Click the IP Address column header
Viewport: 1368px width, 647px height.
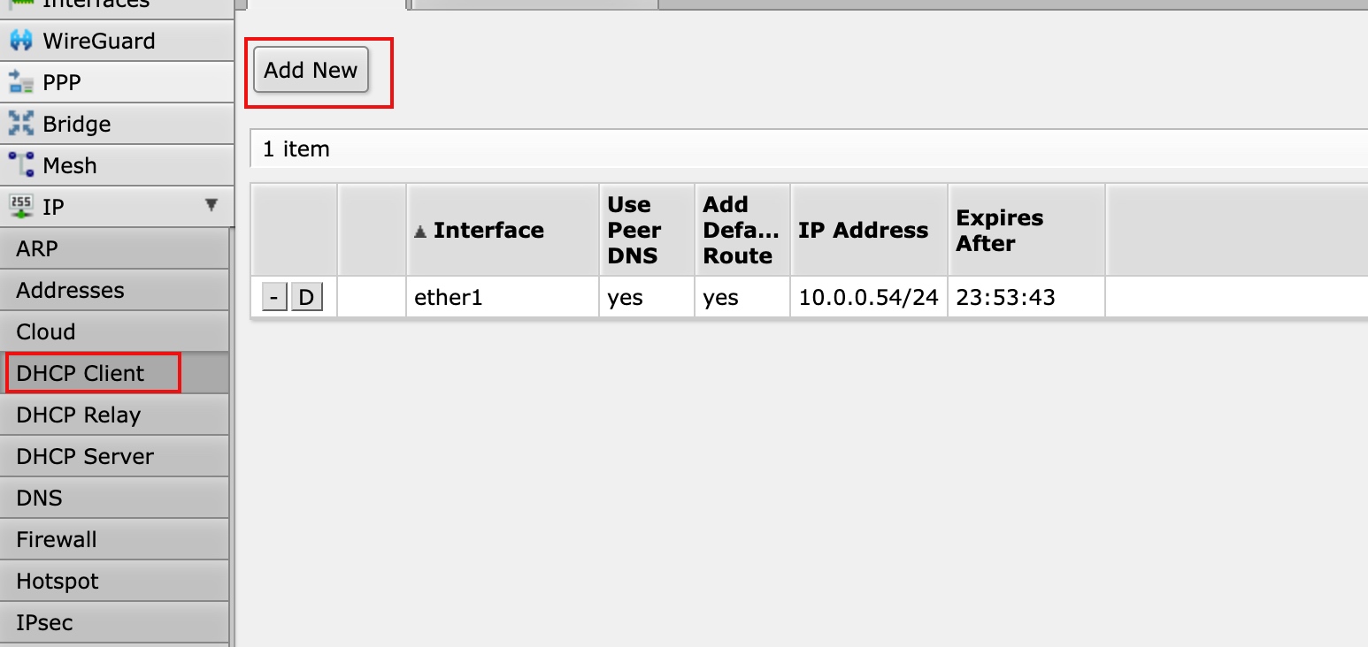[x=864, y=231]
